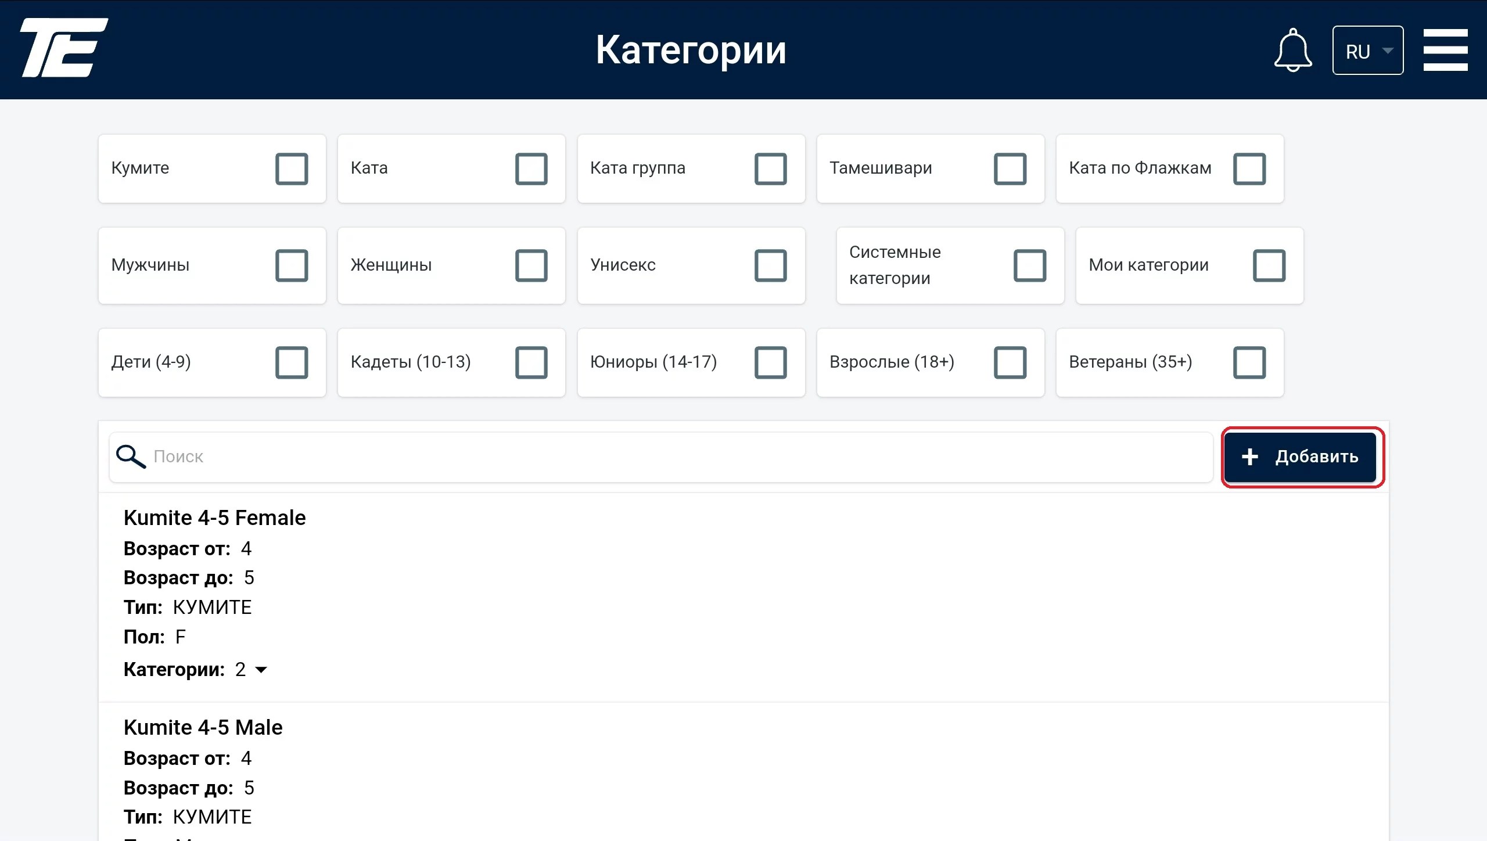The width and height of the screenshot is (1487, 841).
Task: Open notifications via the bell icon
Action: click(1292, 50)
